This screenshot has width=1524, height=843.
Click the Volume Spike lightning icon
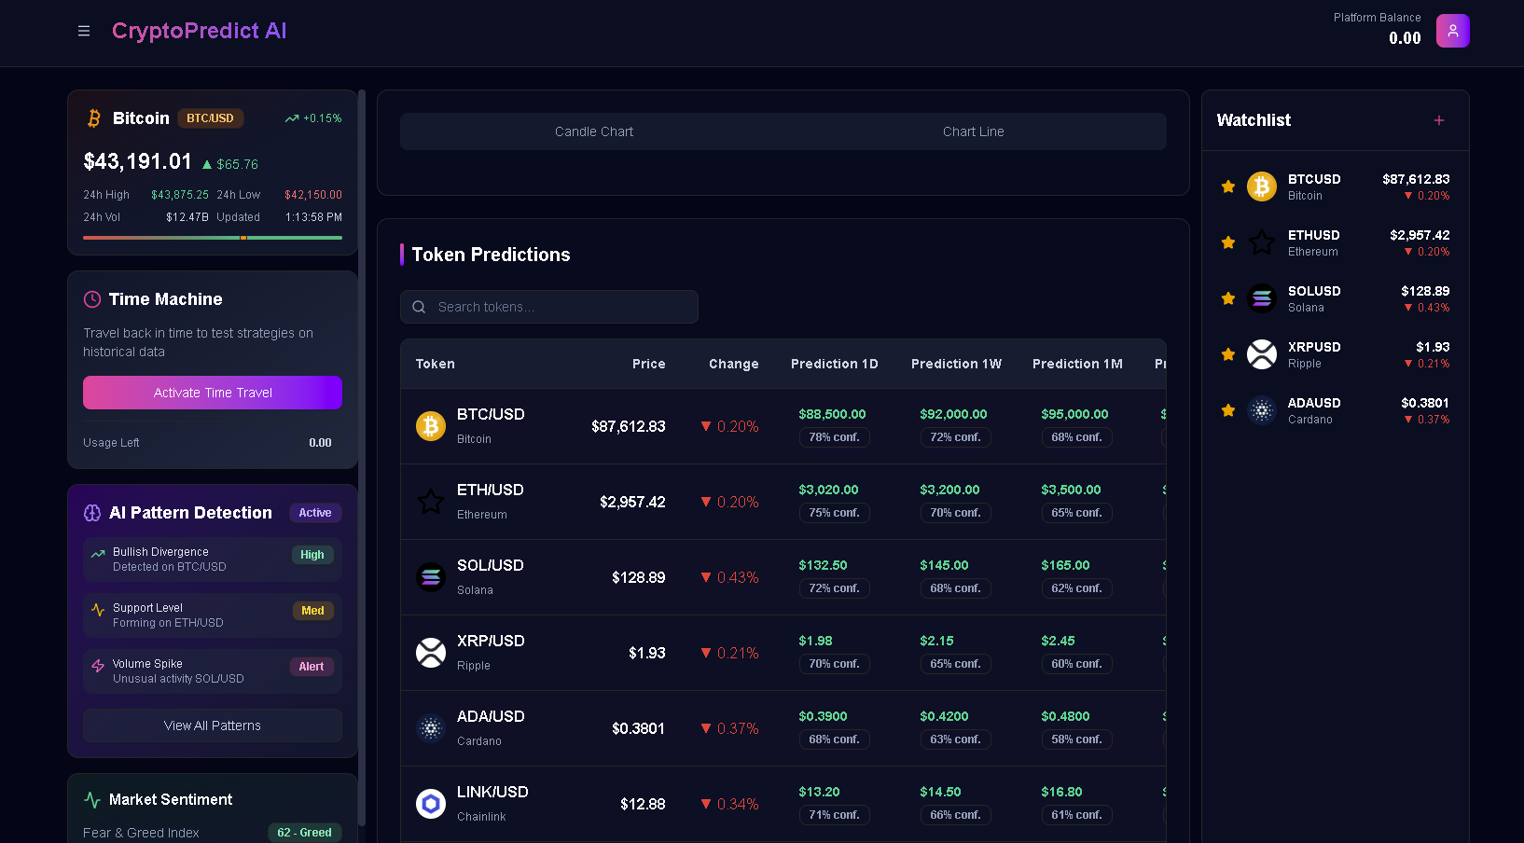pyautogui.click(x=98, y=666)
